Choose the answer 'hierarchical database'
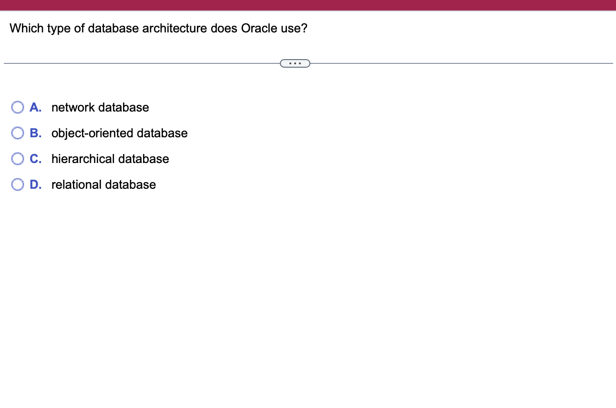Viewport: 616px width, 408px height. [x=110, y=159]
